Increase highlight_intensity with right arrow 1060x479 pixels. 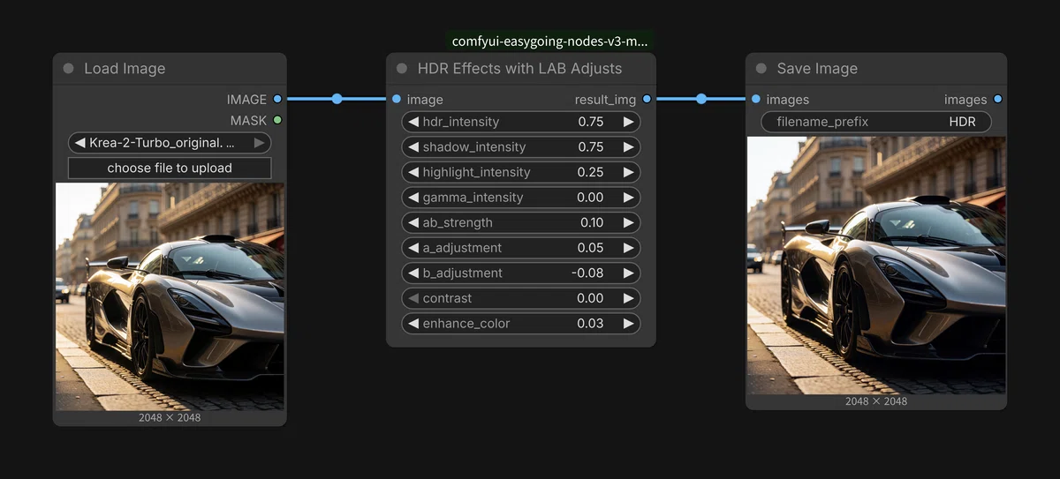628,172
